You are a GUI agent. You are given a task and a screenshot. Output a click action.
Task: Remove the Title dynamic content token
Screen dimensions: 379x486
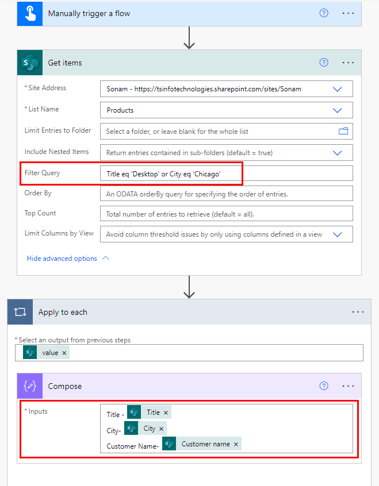(166, 413)
